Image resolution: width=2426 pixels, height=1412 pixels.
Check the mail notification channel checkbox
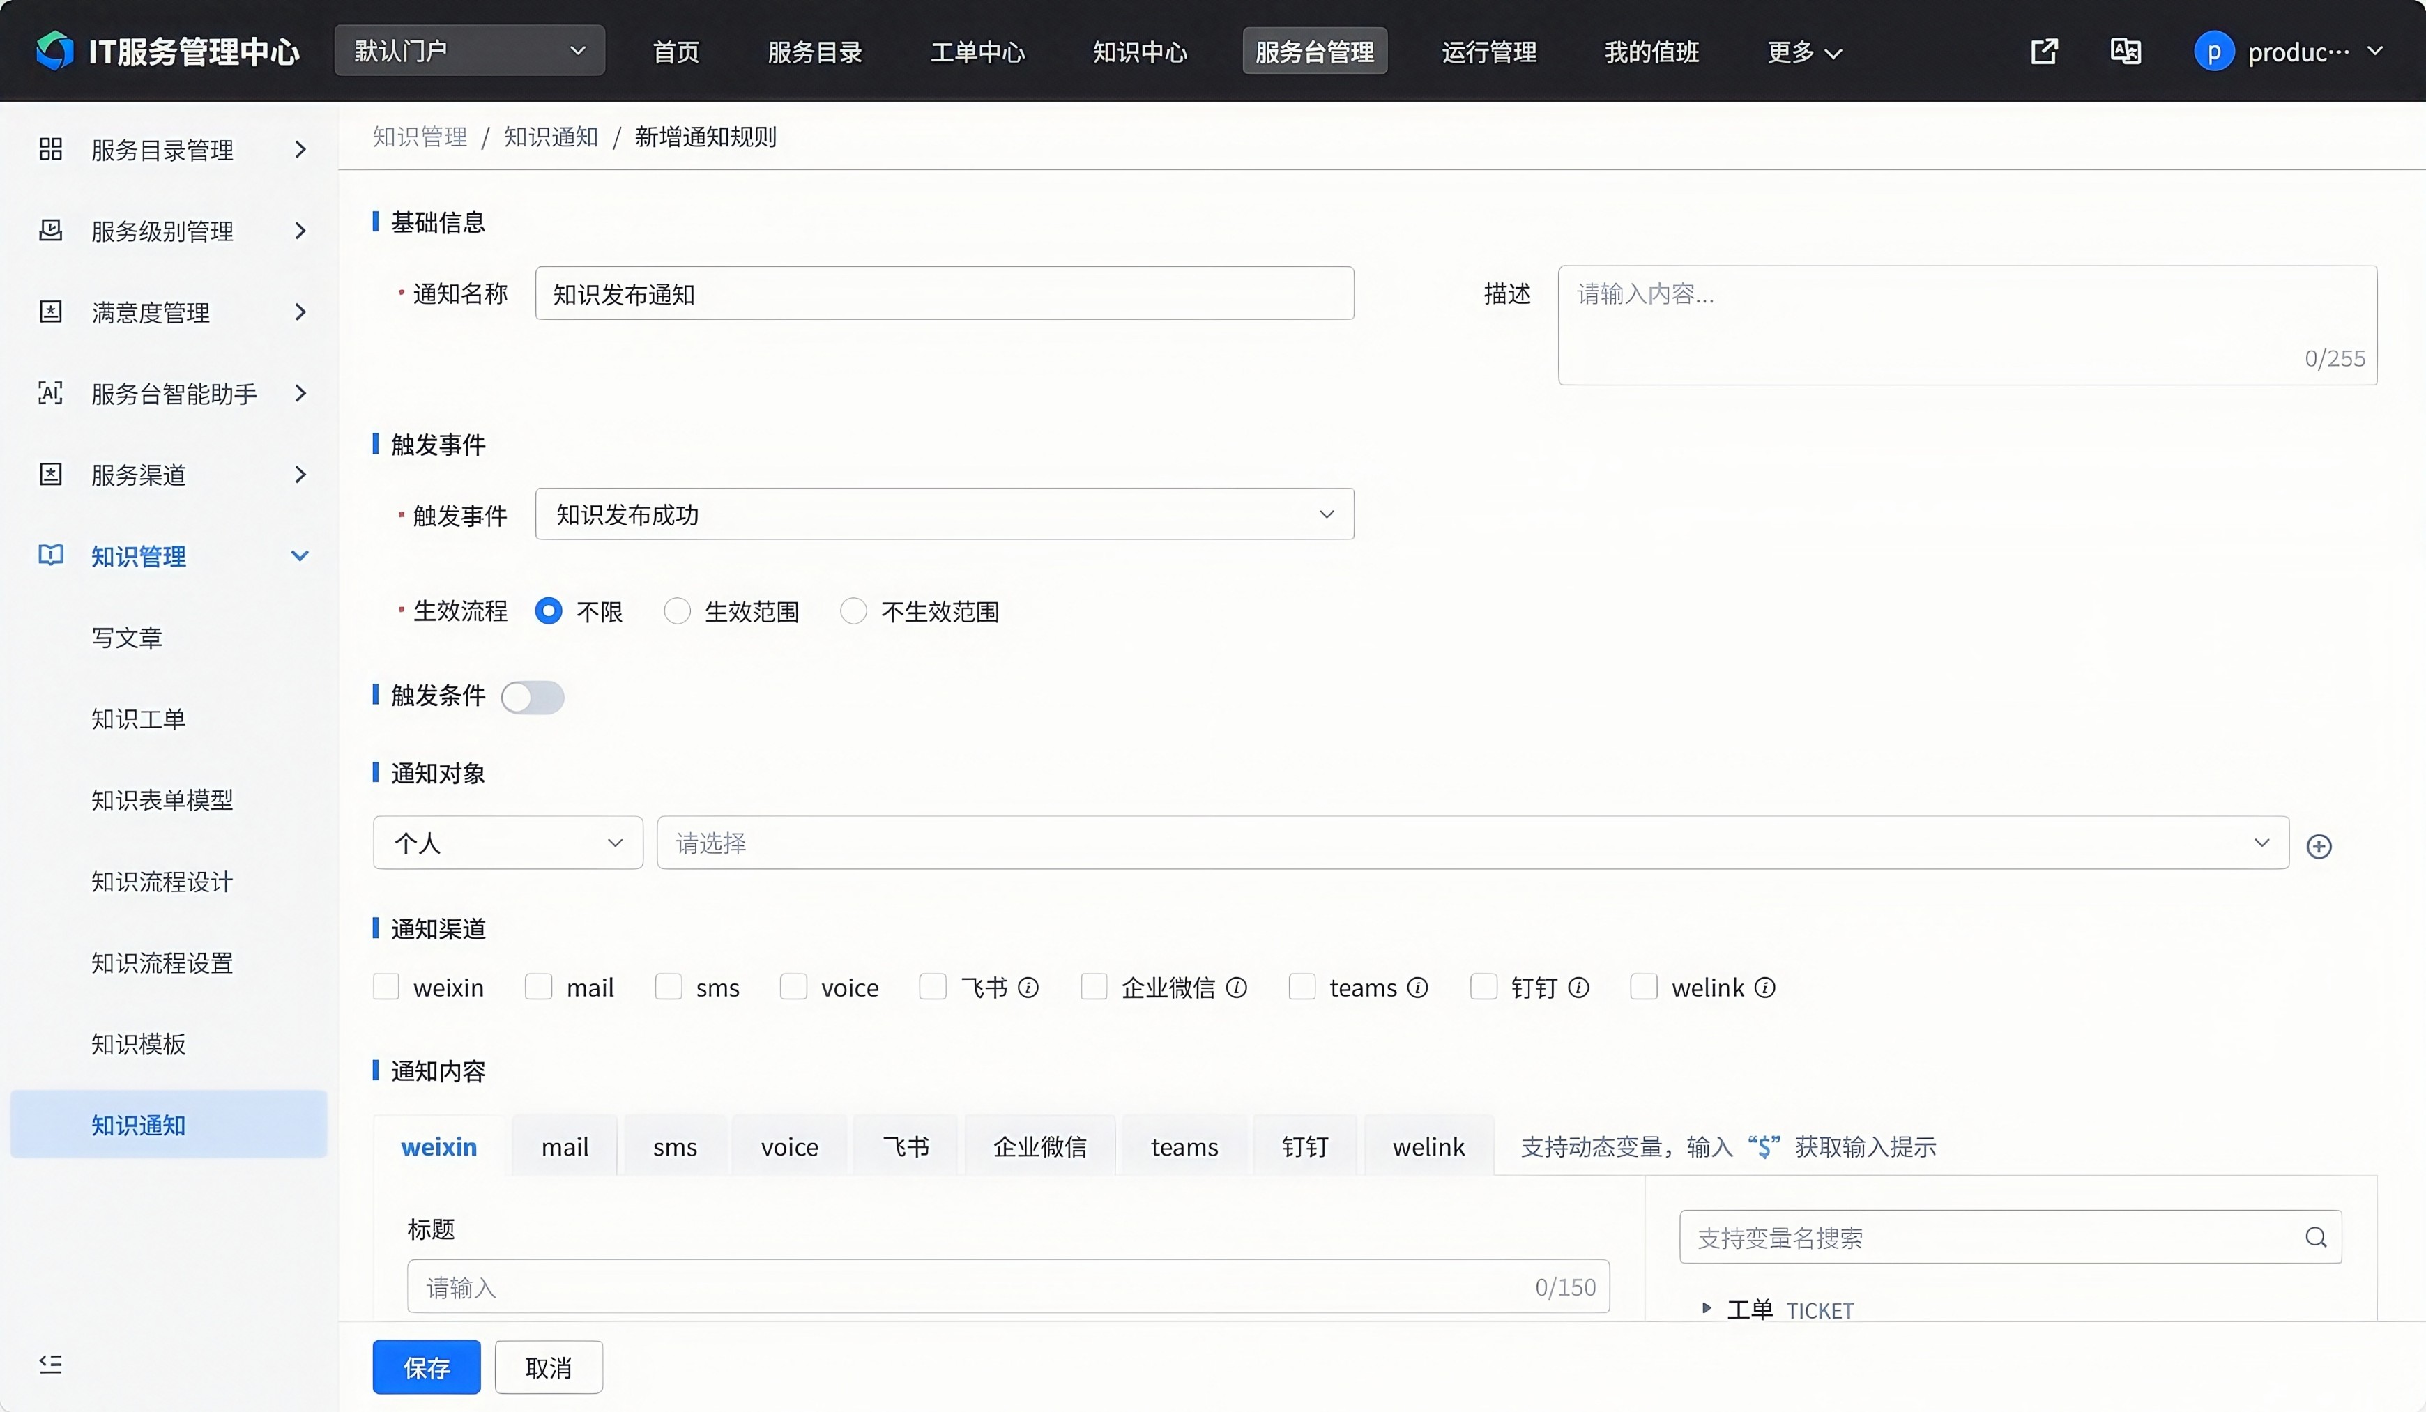(539, 987)
